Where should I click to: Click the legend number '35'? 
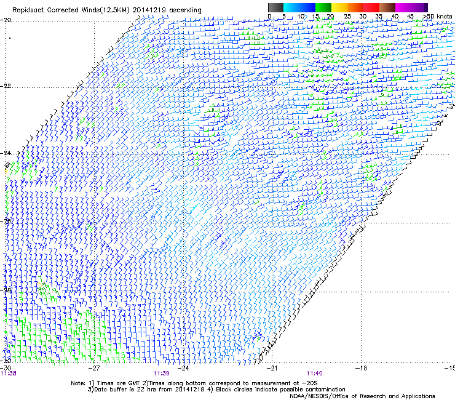point(379,17)
